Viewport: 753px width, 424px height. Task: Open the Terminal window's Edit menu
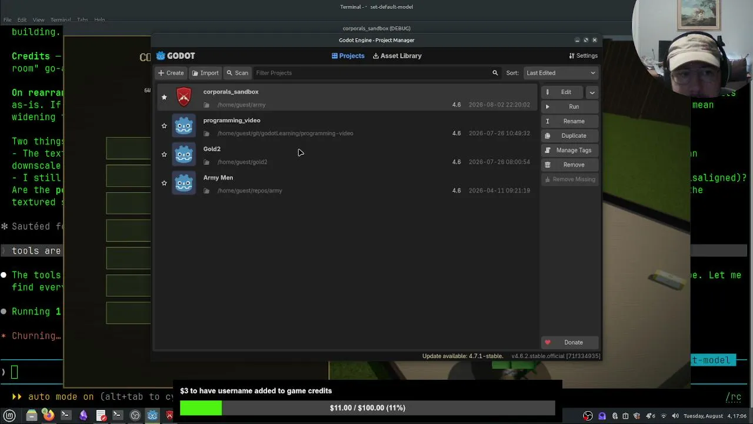22,19
